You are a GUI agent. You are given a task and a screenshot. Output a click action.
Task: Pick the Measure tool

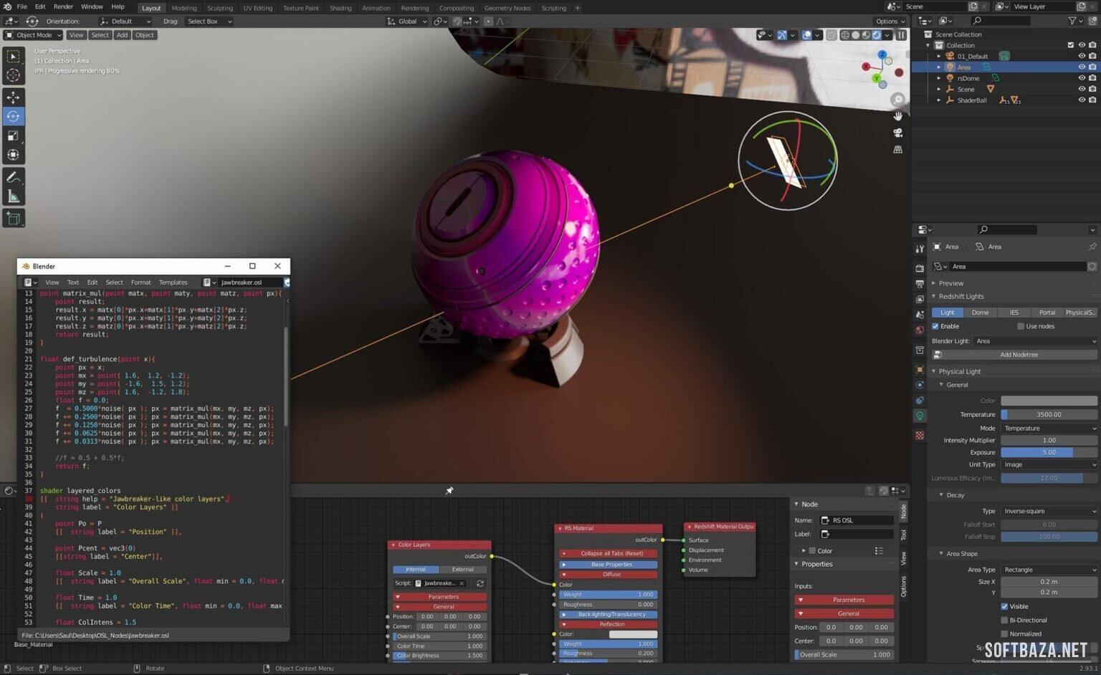tap(14, 196)
